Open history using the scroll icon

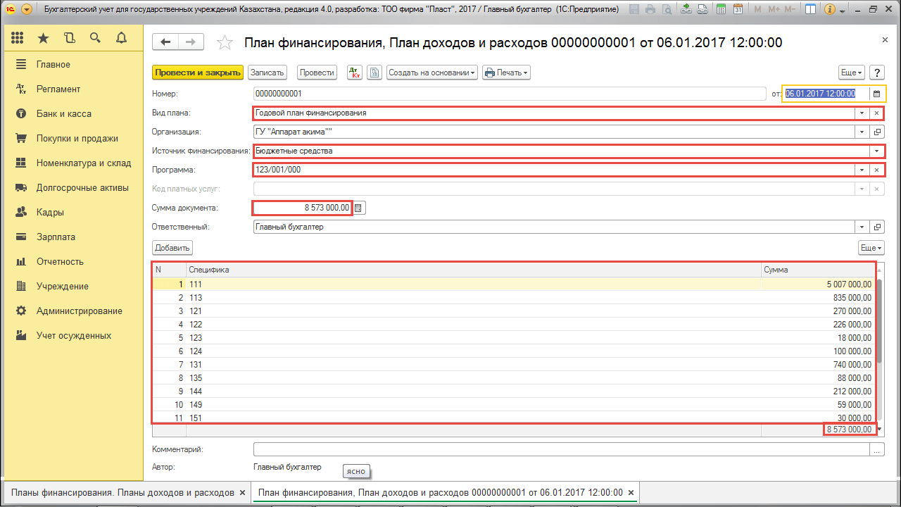click(68, 37)
